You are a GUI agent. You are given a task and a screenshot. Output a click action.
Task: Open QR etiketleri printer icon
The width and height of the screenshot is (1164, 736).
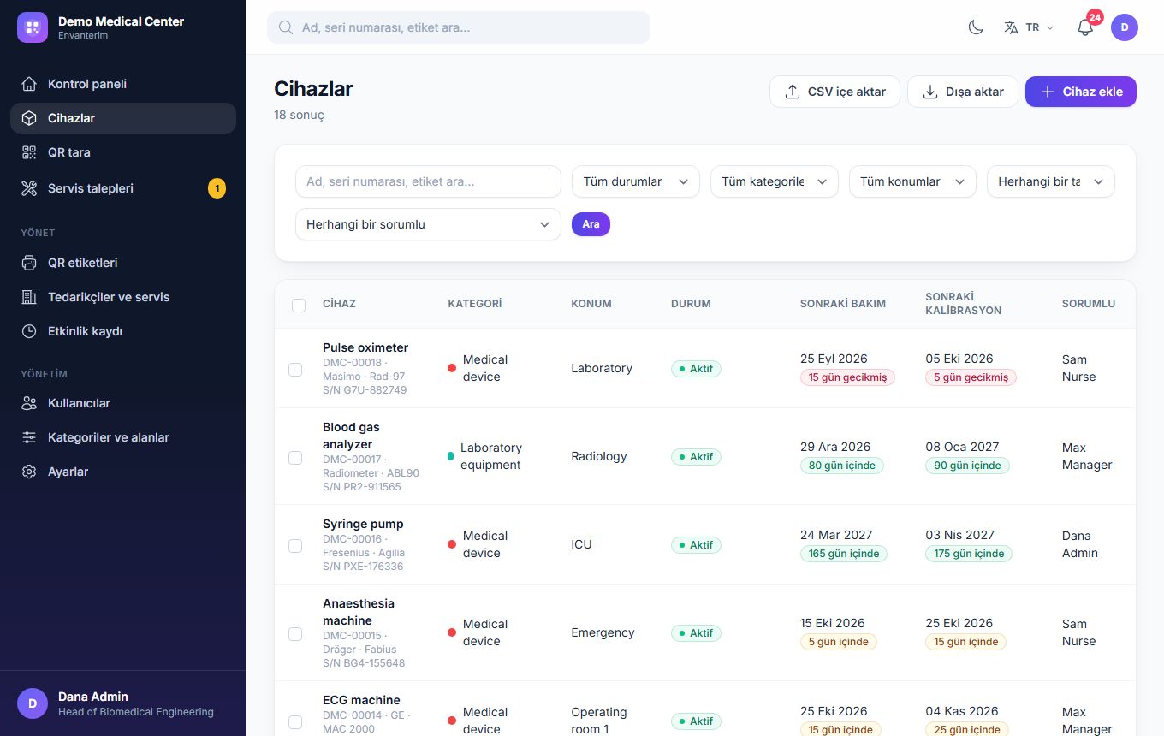pos(29,263)
